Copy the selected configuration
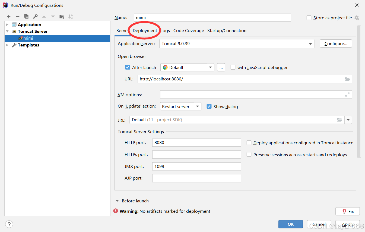Viewport: 365px width, 232px height. pos(26,17)
